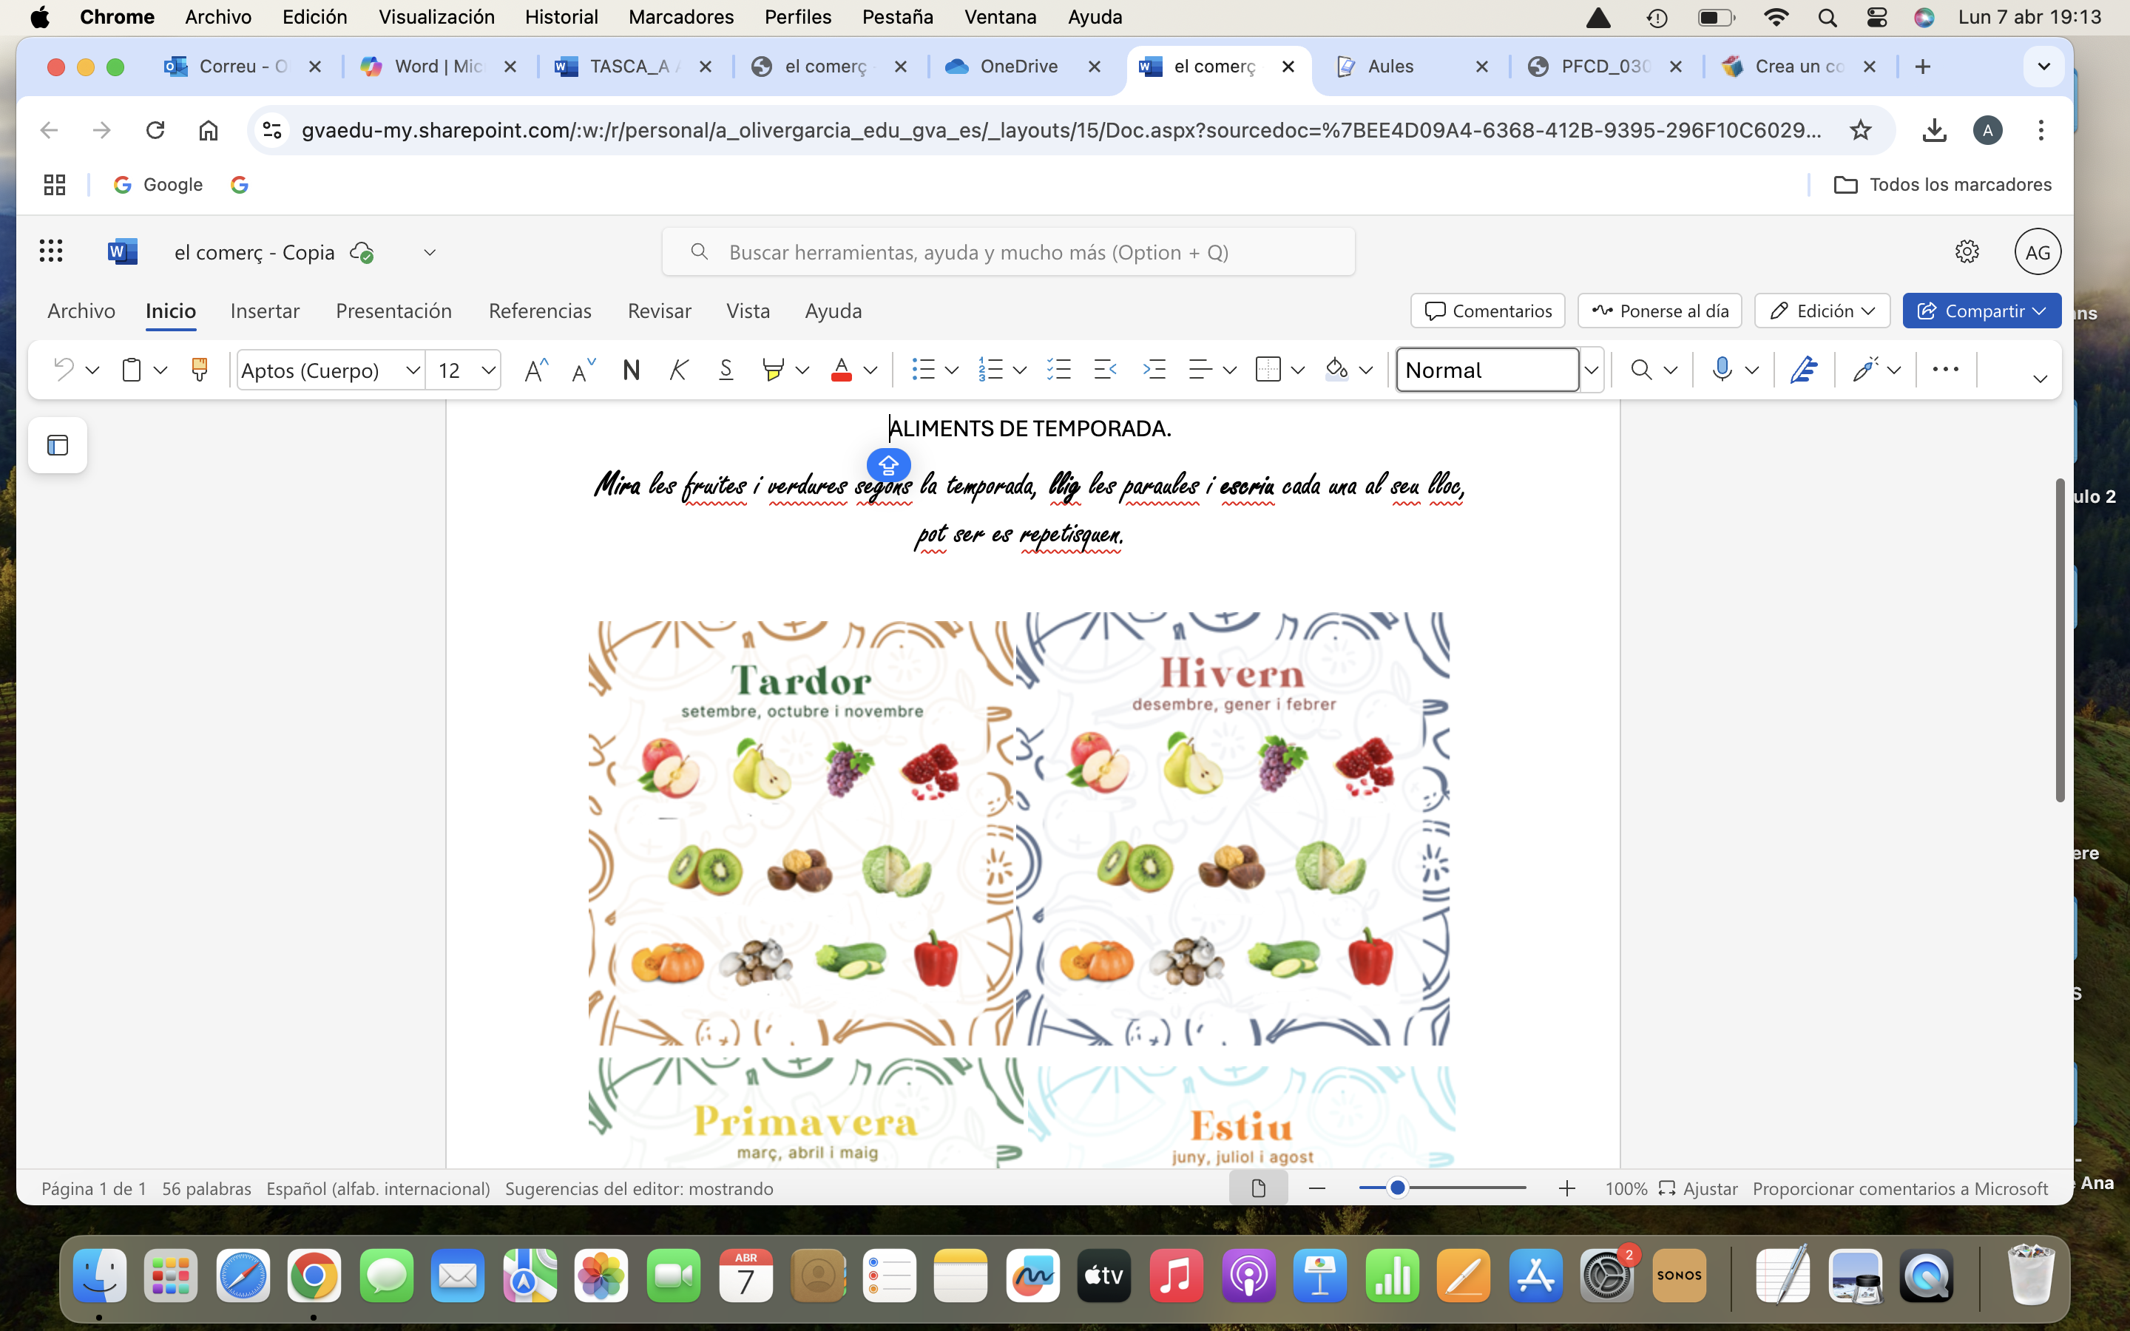The width and height of the screenshot is (2130, 1331).
Task: Toggle bold formatting with the N button
Action: click(x=631, y=370)
